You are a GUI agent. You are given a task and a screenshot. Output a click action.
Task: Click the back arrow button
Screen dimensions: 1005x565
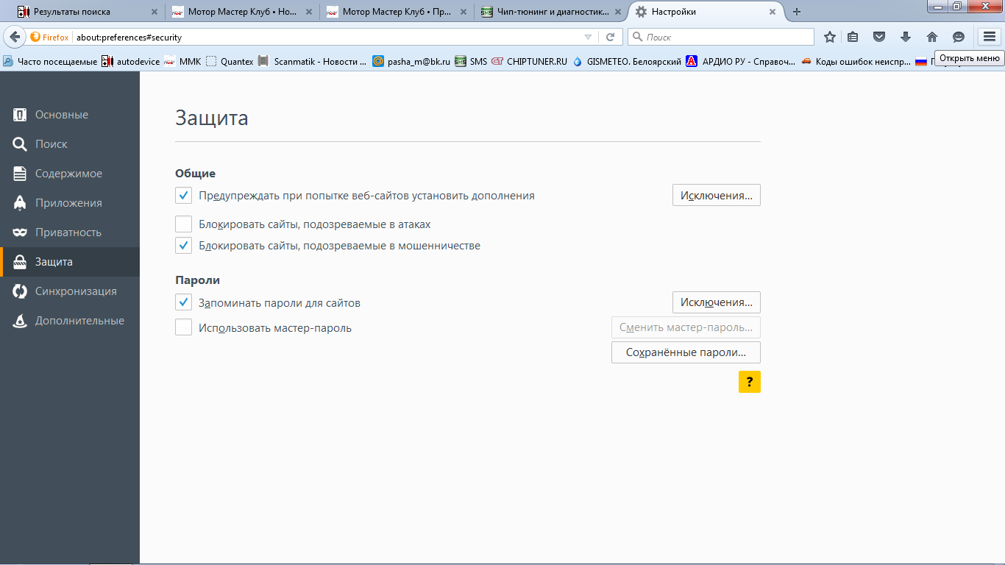[15, 37]
